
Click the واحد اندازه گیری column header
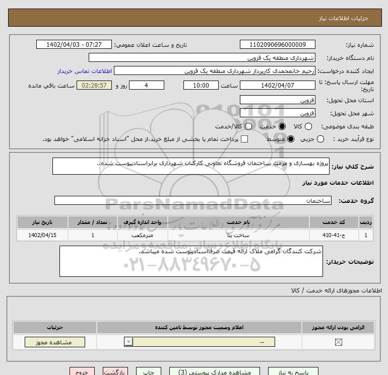click(x=142, y=222)
